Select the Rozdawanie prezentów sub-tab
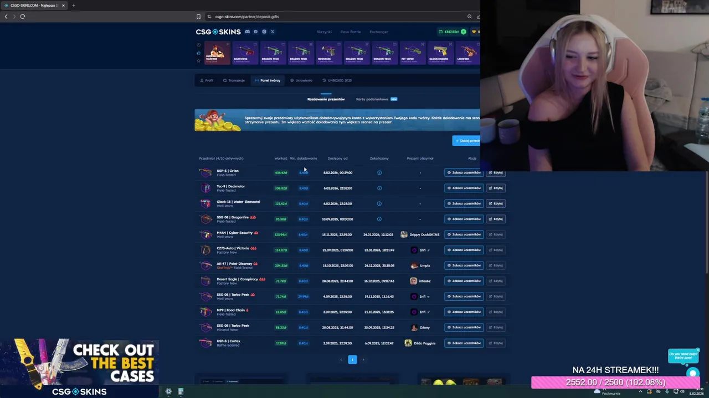The image size is (709, 398). (326, 99)
